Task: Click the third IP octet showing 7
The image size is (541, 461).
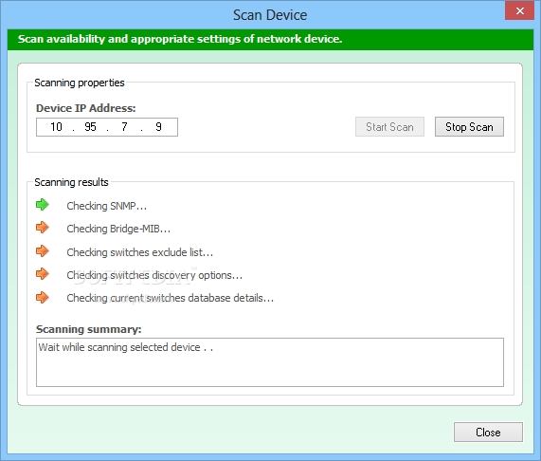Action: point(124,127)
